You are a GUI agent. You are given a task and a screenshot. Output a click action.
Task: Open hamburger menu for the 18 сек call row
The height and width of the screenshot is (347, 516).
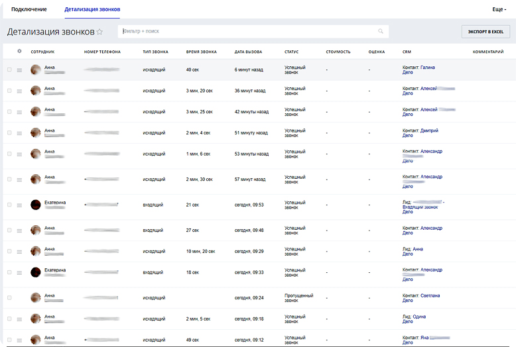point(19,273)
